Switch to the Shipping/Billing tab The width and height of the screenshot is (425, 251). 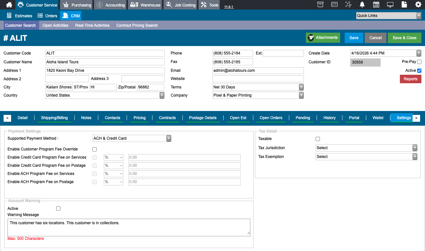coord(55,118)
